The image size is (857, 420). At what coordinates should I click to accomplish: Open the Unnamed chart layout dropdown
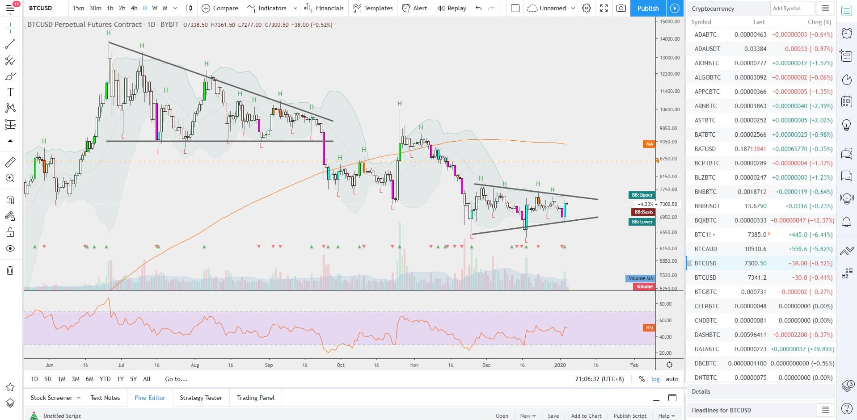click(551, 8)
